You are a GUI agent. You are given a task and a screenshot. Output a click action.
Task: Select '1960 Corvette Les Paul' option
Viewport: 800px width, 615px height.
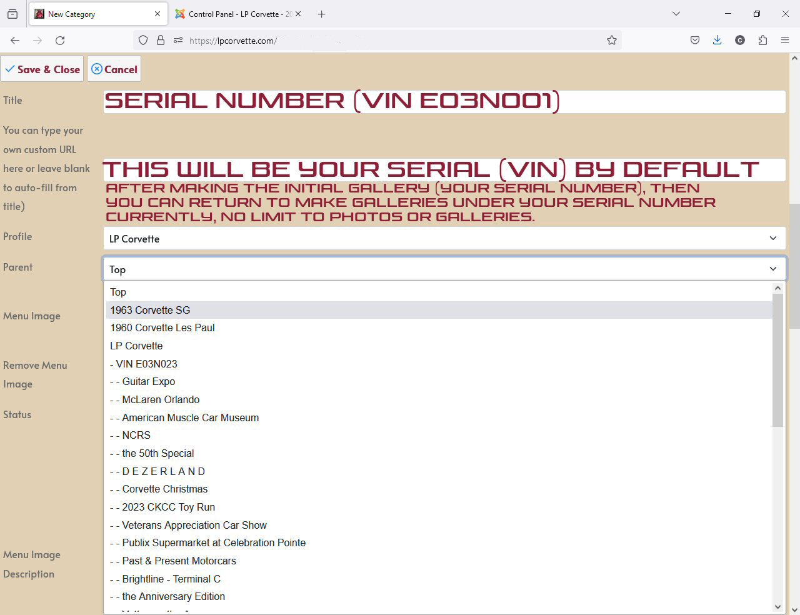coord(439,327)
